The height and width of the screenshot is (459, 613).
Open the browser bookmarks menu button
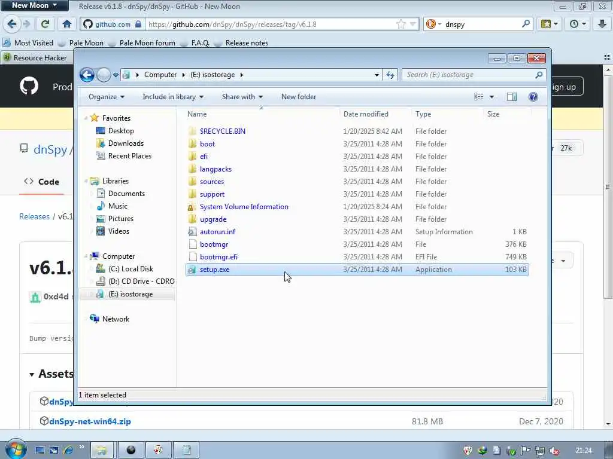pyautogui.click(x=550, y=24)
